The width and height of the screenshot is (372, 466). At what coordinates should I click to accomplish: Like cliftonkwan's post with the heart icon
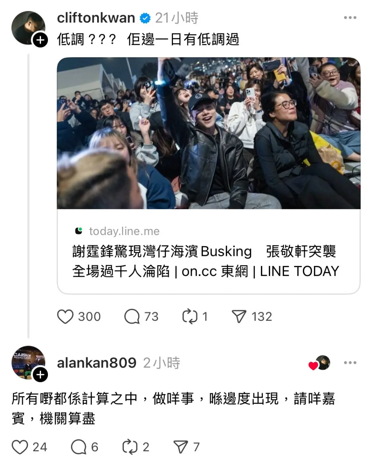click(x=65, y=316)
